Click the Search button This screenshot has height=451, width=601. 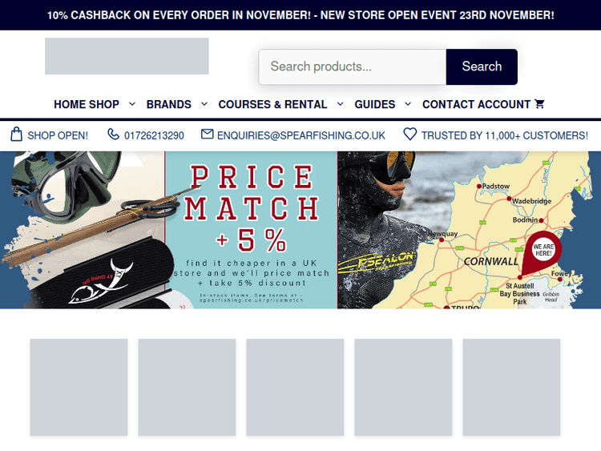482,66
